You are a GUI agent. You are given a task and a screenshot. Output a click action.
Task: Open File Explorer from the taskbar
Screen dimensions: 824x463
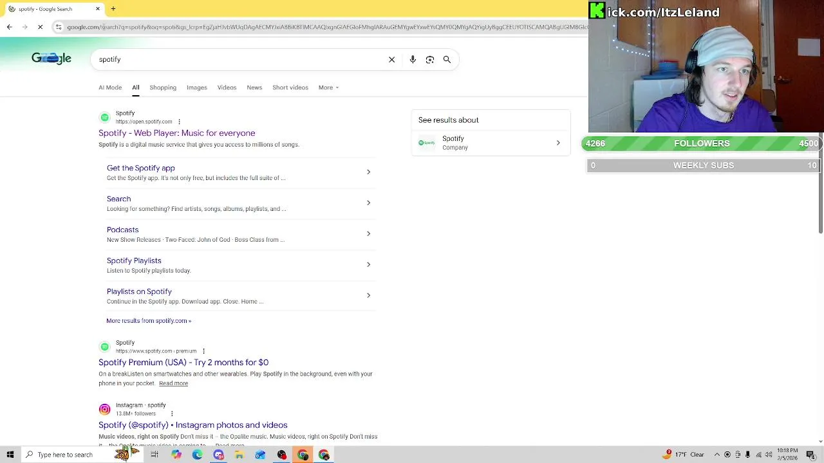point(239,455)
